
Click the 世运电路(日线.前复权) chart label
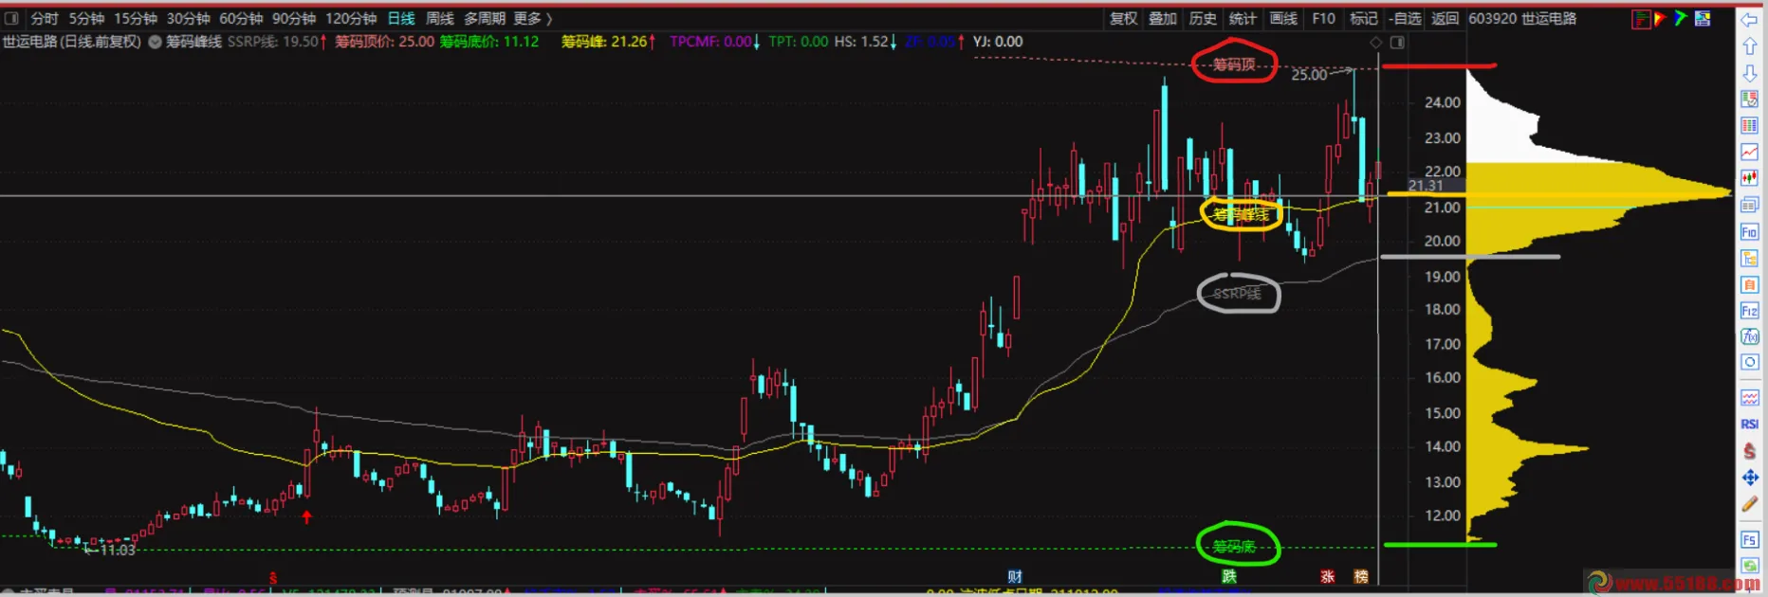[72, 42]
